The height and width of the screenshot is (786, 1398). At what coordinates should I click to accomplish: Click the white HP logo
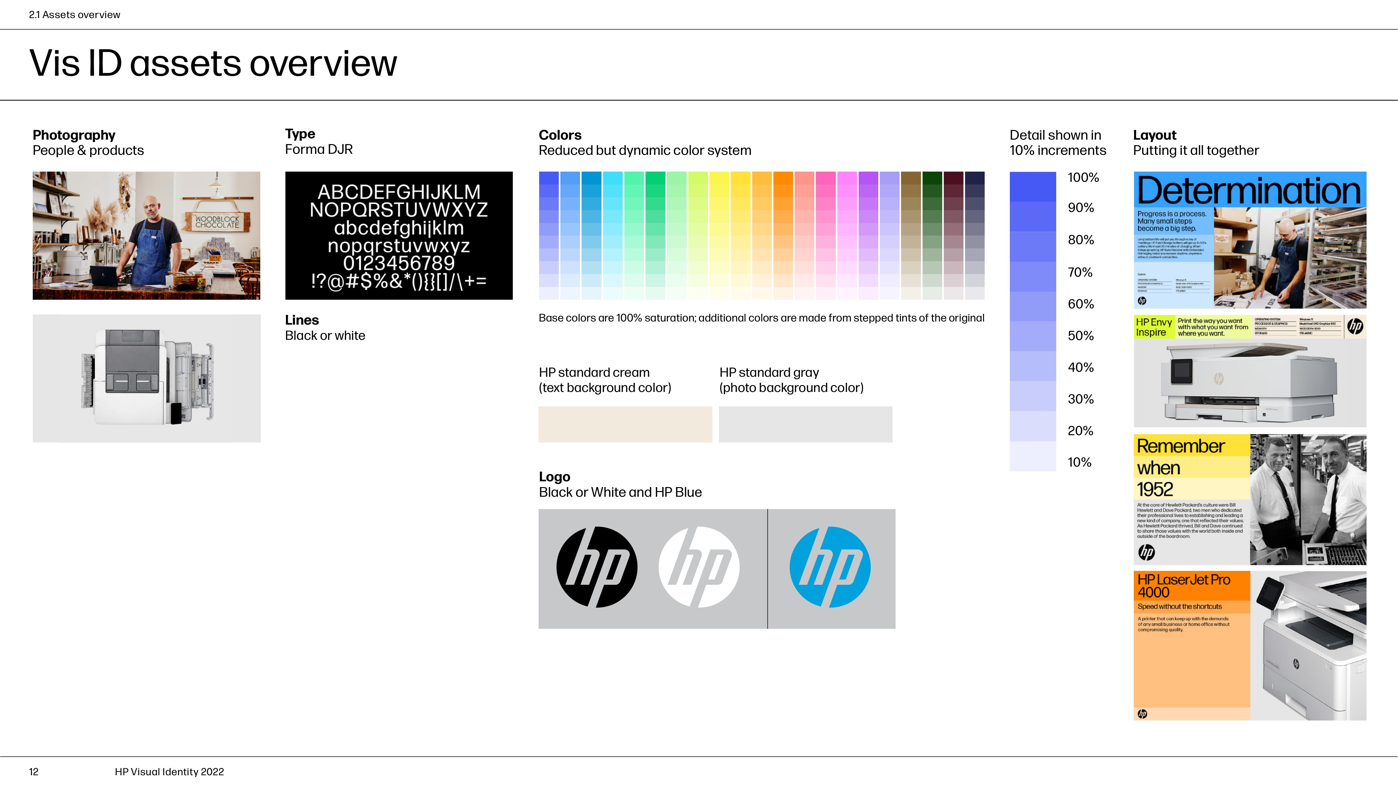click(x=699, y=567)
